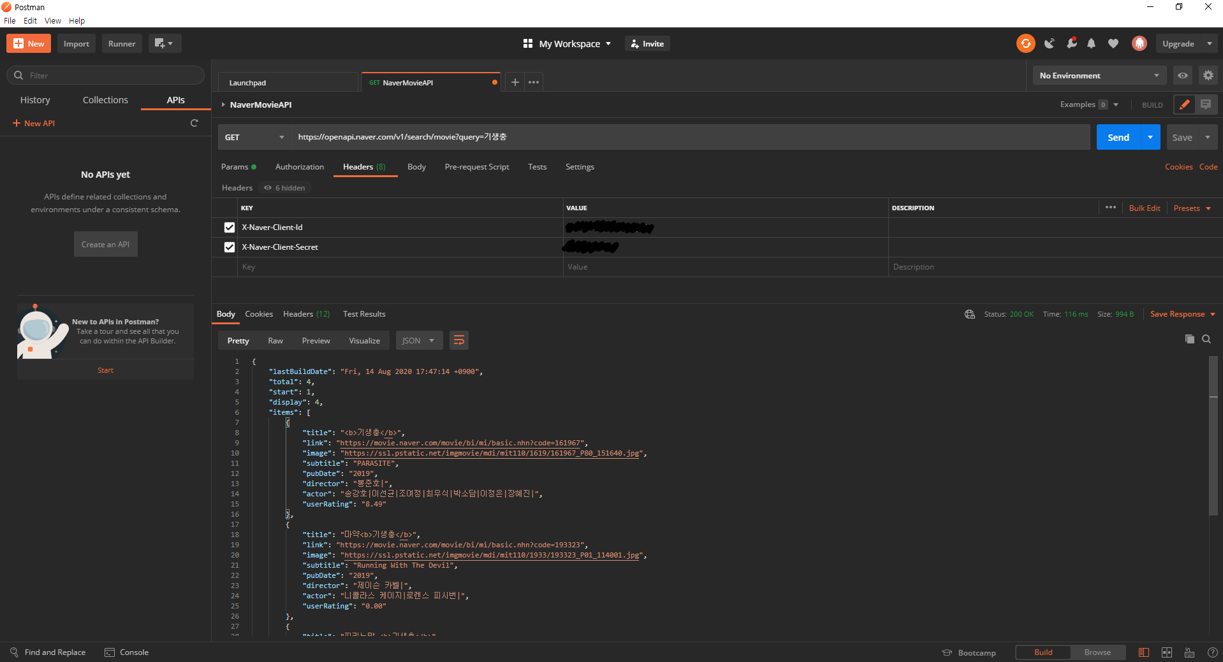This screenshot has width=1223, height=662.
Task: Open Find and Replace
Action: click(48, 652)
